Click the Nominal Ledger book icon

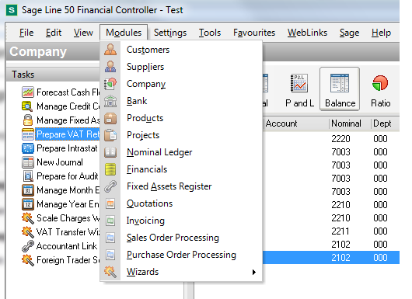click(x=110, y=152)
